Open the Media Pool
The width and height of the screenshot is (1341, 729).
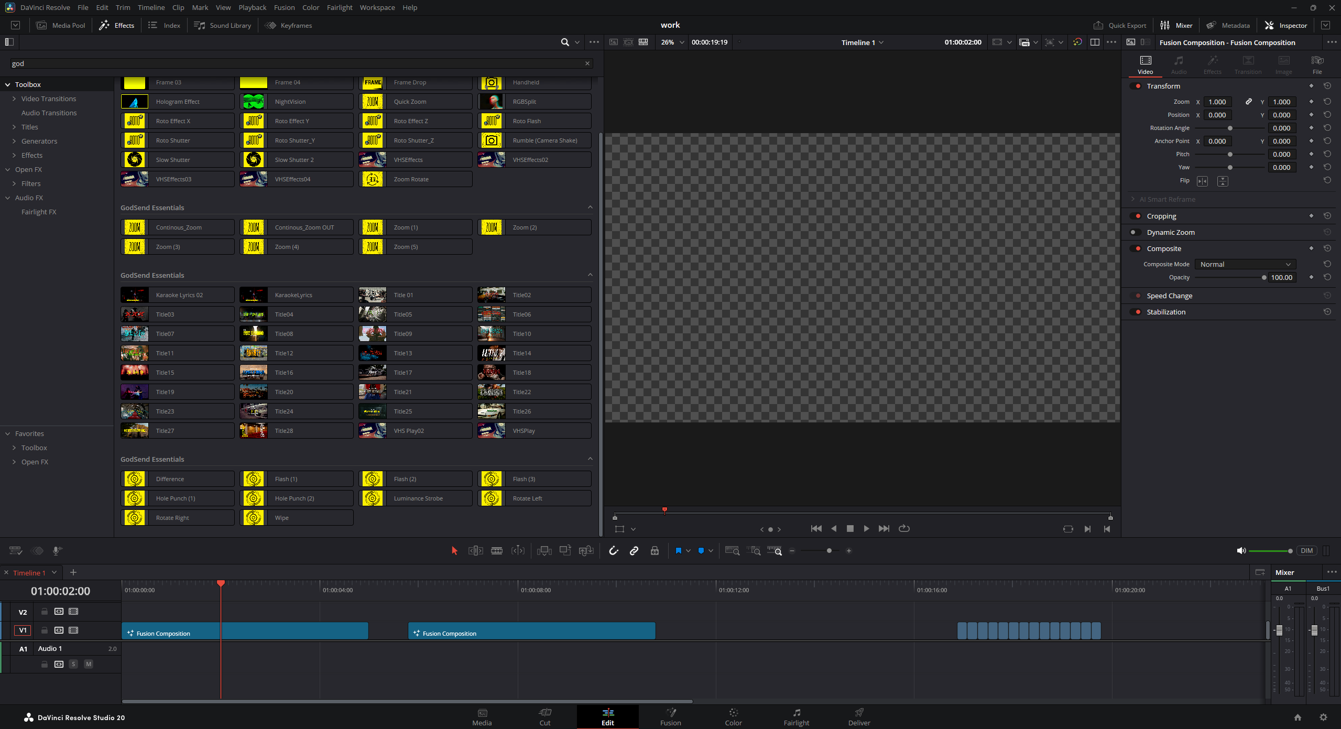point(60,25)
